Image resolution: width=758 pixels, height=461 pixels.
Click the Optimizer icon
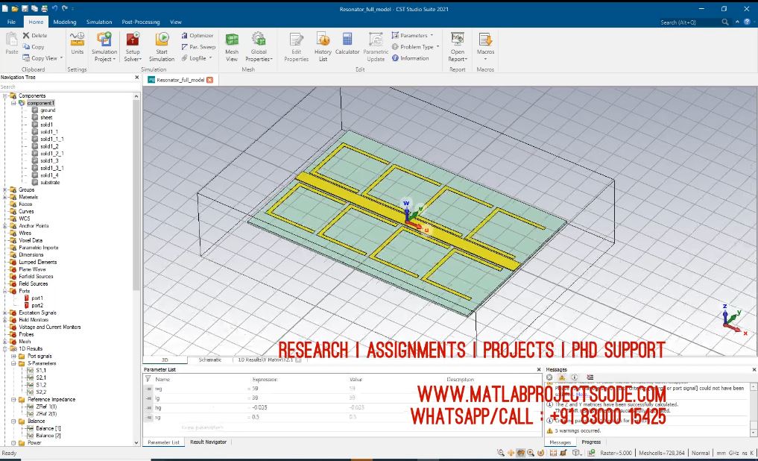point(197,35)
